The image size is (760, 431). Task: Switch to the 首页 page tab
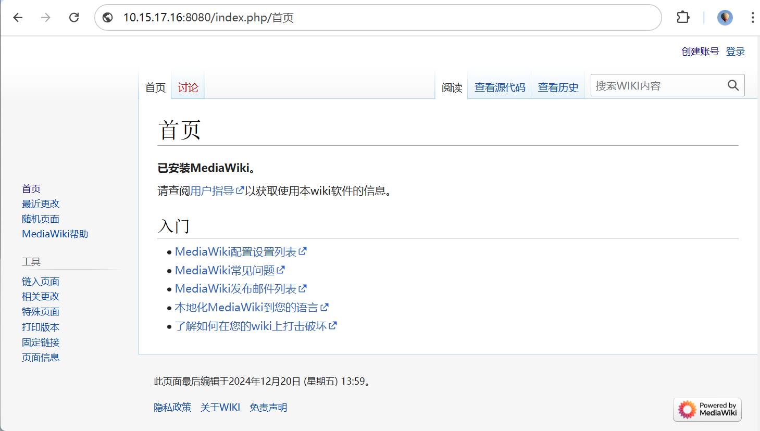tap(155, 87)
